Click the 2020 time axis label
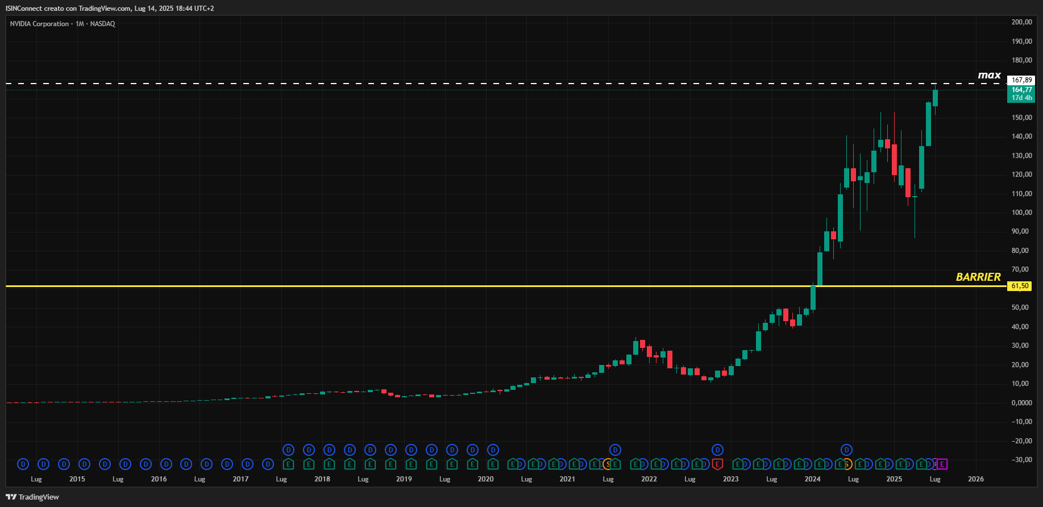The height and width of the screenshot is (507, 1043). click(x=486, y=479)
